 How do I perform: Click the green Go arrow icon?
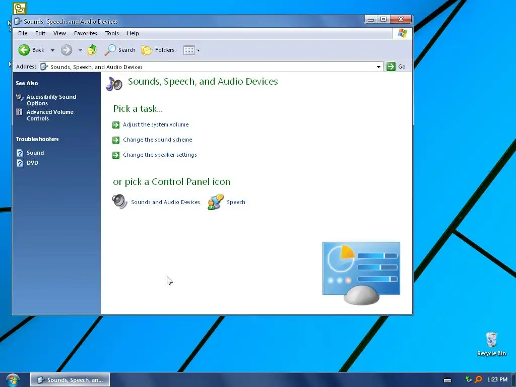click(x=391, y=67)
